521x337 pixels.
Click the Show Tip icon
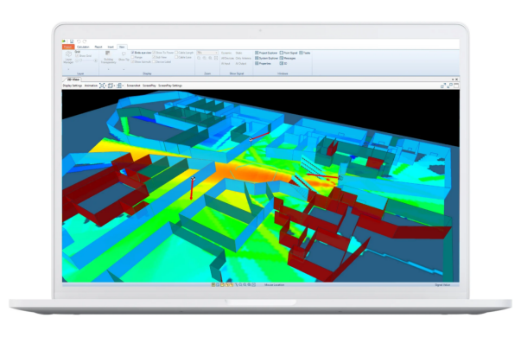pyautogui.click(x=124, y=56)
